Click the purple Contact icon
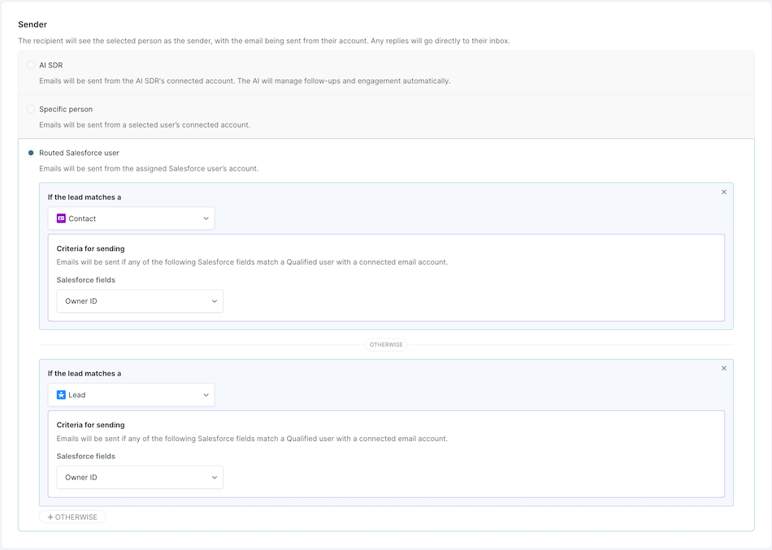Viewport: 772px width, 550px height. pos(61,218)
